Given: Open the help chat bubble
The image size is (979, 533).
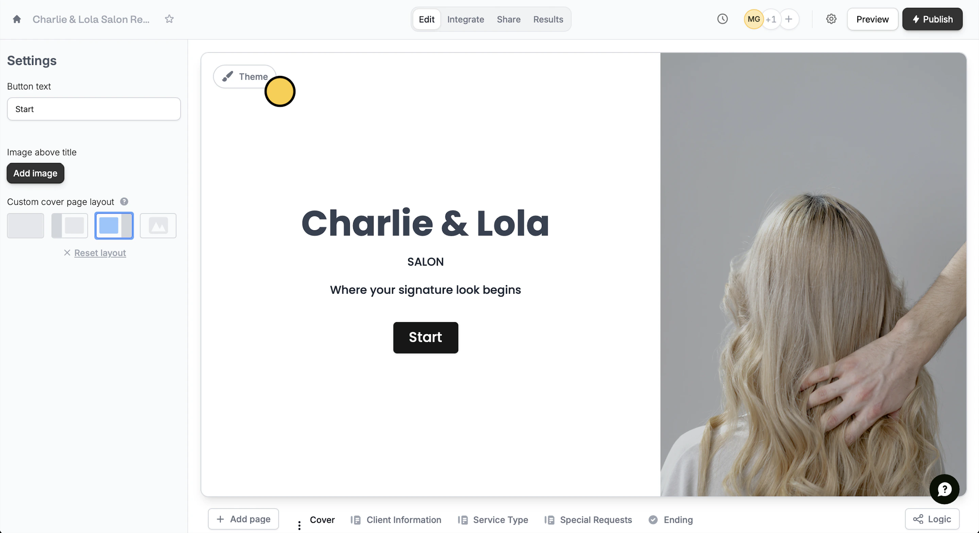Looking at the screenshot, I should point(944,489).
